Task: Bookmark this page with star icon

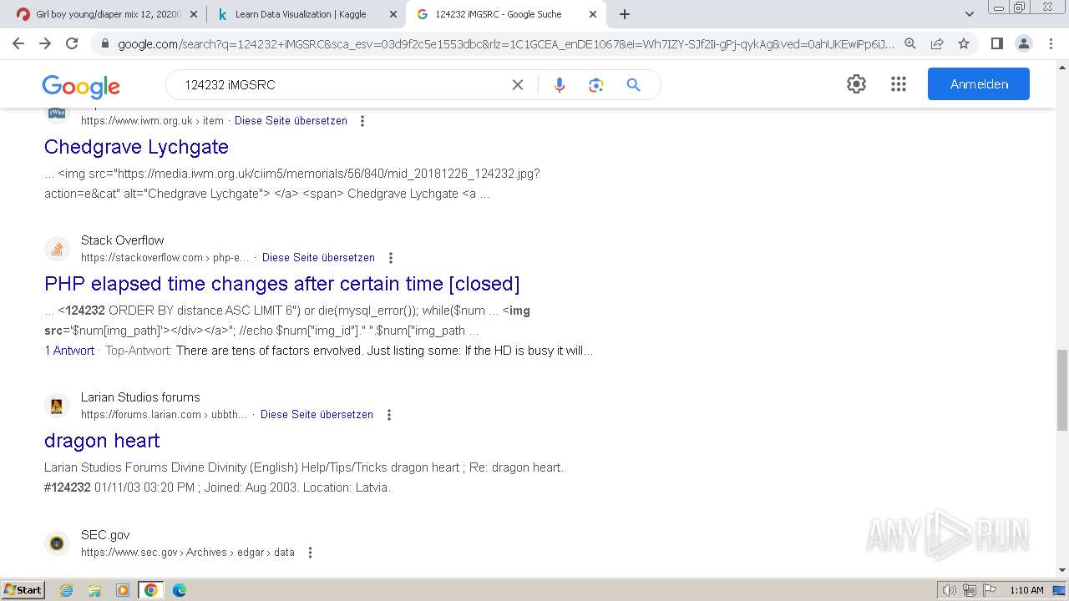Action: (964, 43)
